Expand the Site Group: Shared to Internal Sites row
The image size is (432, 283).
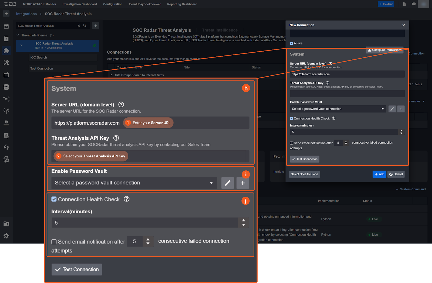pyautogui.click(x=111, y=75)
